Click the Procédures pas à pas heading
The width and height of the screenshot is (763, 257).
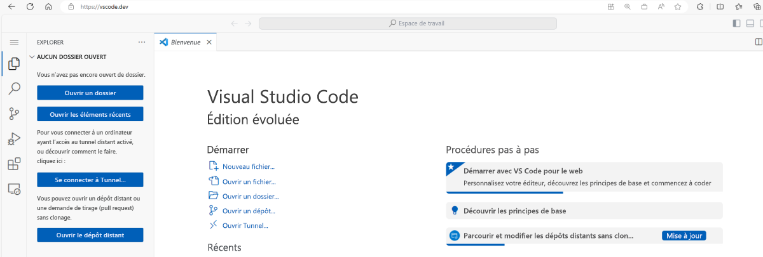tap(493, 150)
